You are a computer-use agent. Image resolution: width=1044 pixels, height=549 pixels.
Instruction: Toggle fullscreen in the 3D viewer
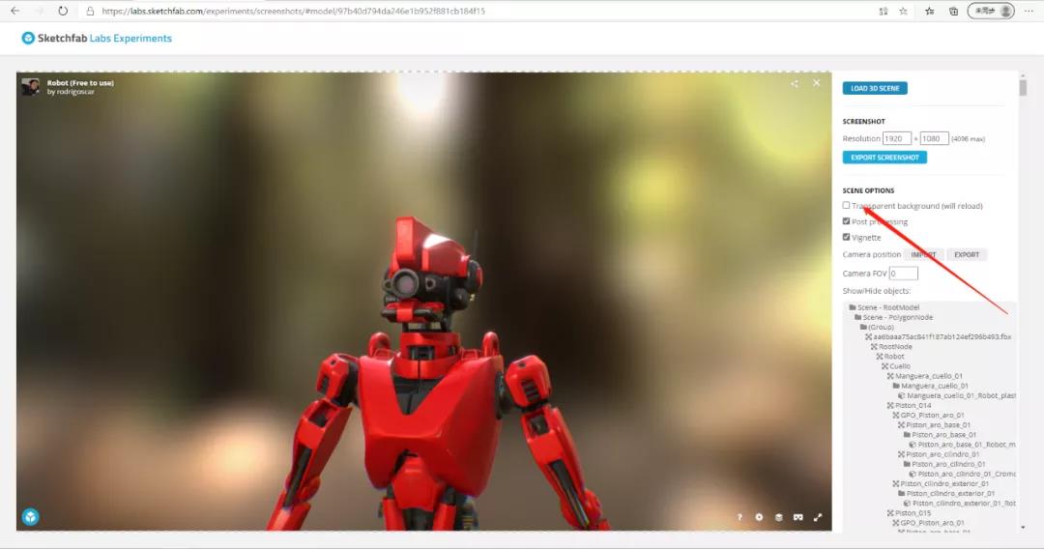coord(818,517)
